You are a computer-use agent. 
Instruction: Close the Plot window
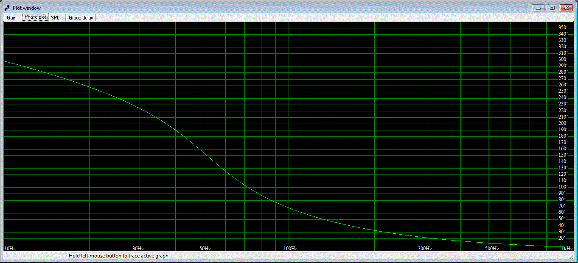tap(567, 8)
